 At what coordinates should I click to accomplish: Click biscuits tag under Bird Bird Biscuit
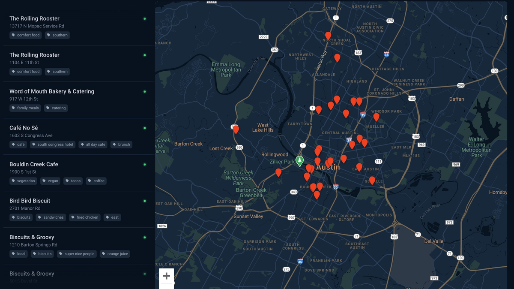point(21,217)
